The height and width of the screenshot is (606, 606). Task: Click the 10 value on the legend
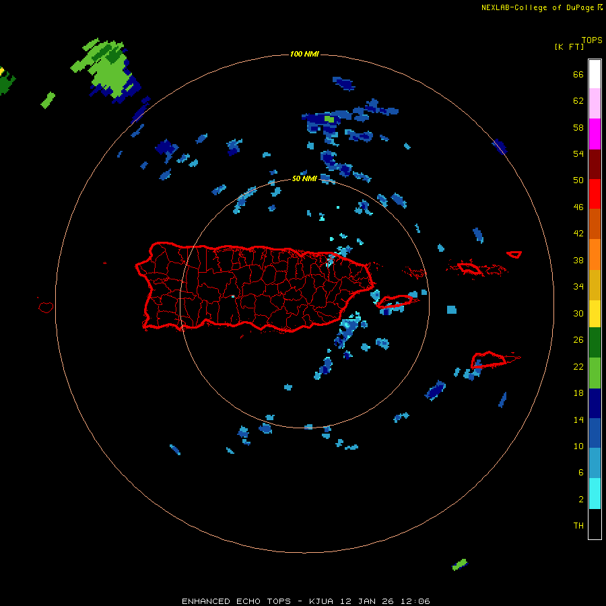(x=578, y=446)
